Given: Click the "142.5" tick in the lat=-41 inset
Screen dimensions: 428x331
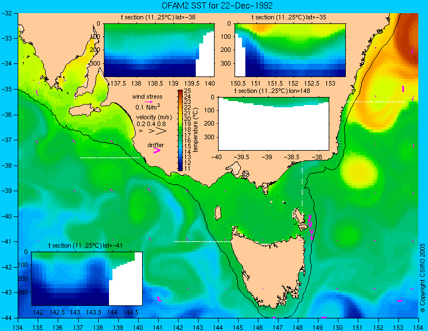Looking at the screenshot, I should click(x=56, y=312).
